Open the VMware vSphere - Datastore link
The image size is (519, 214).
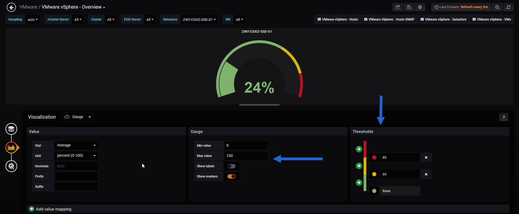click(443, 19)
